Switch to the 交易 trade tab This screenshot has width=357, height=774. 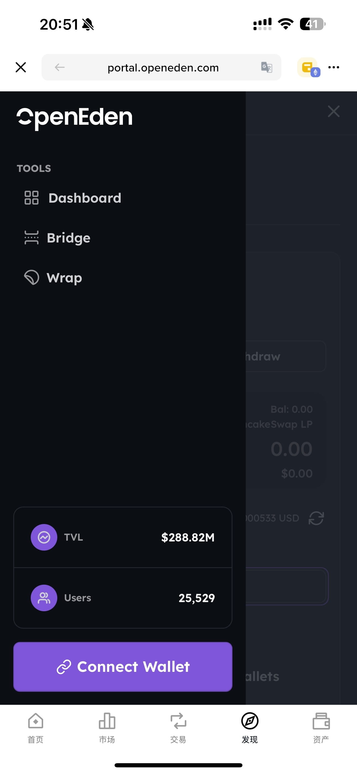tap(178, 727)
